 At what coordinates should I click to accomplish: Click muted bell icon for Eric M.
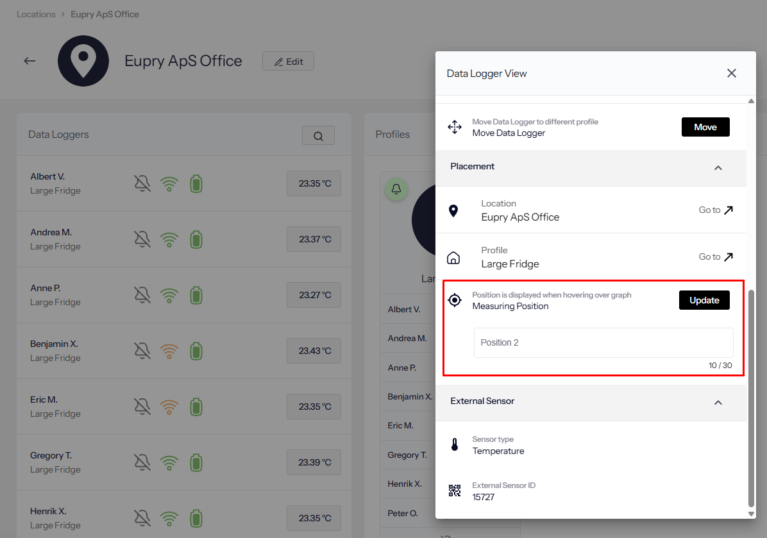(x=142, y=407)
